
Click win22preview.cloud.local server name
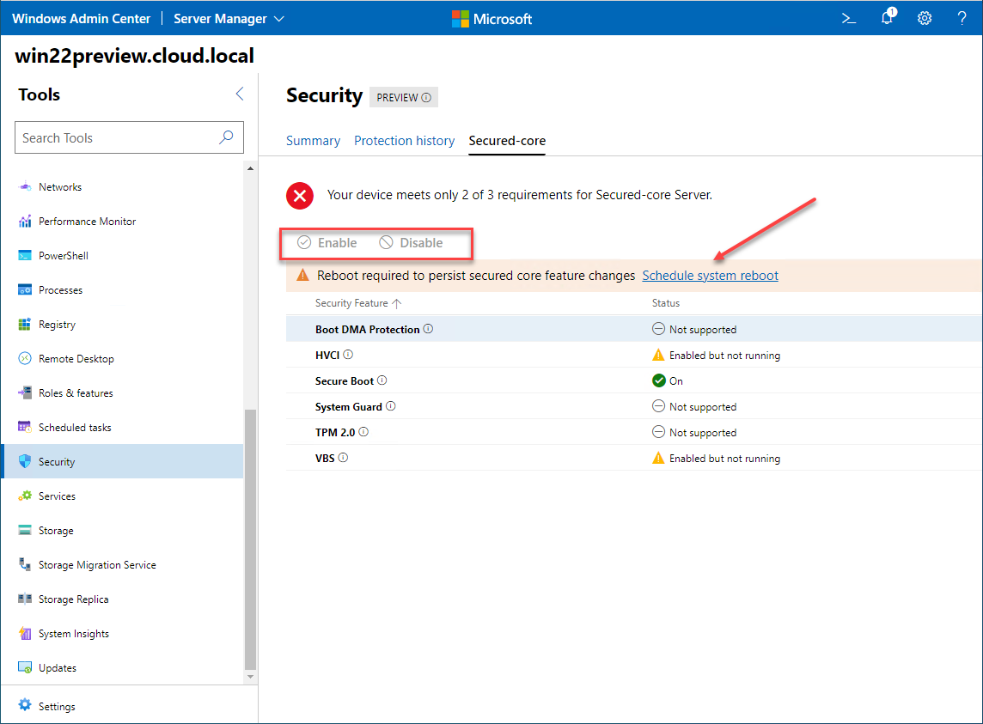point(134,56)
